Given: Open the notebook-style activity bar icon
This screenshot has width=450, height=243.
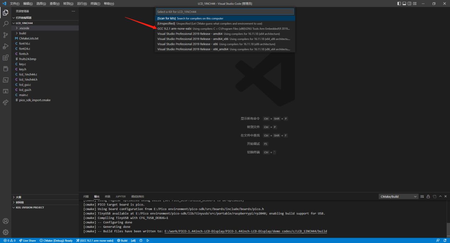Looking at the screenshot, I should click(x=5, y=69).
